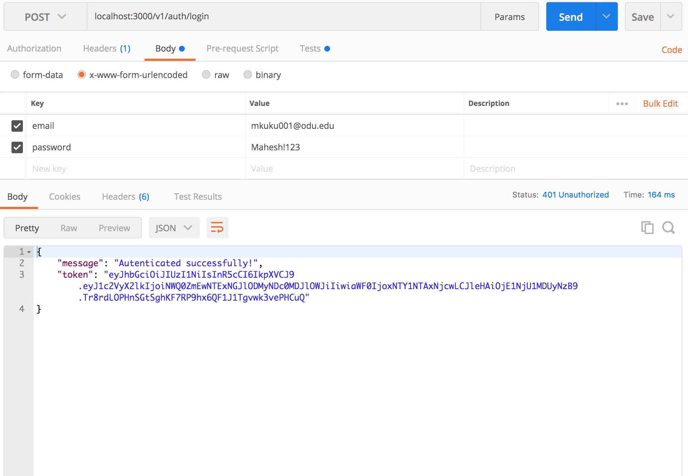Select the raw body type radio button

(x=206, y=74)
